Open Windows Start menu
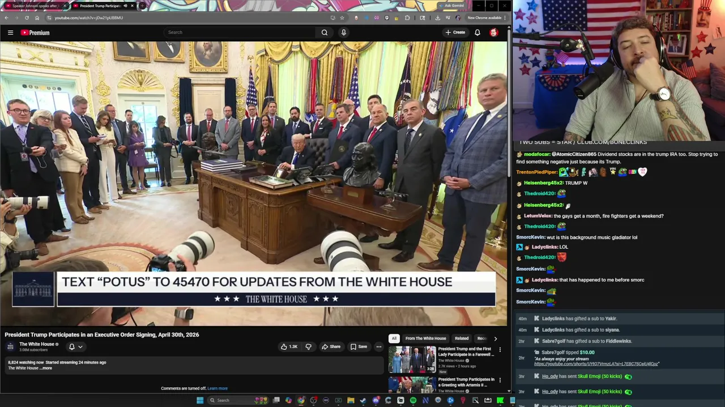 [x=200, y=400]
